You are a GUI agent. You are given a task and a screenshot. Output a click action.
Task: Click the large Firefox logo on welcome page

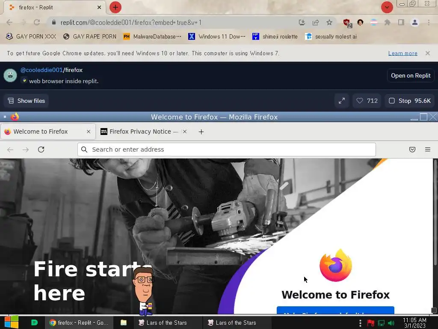click(x=335, y=265)
